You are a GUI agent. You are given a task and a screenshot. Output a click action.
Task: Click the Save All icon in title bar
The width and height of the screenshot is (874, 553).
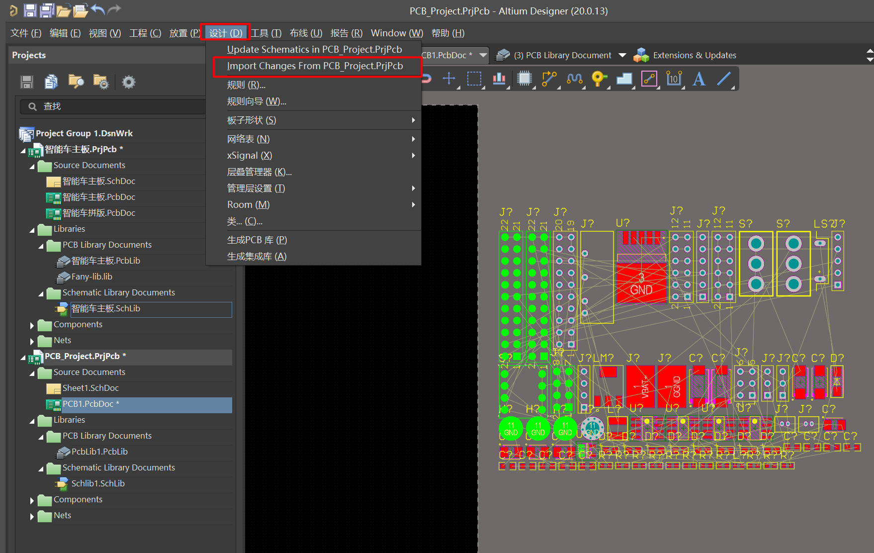tap(47, 10)
